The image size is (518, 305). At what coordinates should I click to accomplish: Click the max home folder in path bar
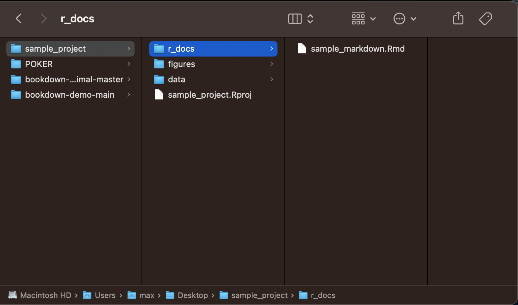(x=146, y=296)
